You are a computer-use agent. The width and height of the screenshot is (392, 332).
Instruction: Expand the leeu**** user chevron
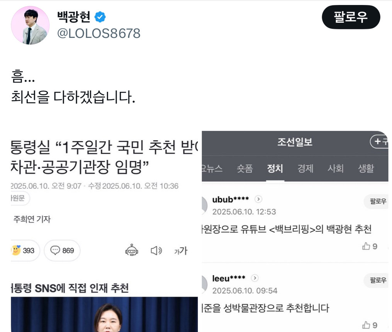(255, 278)
